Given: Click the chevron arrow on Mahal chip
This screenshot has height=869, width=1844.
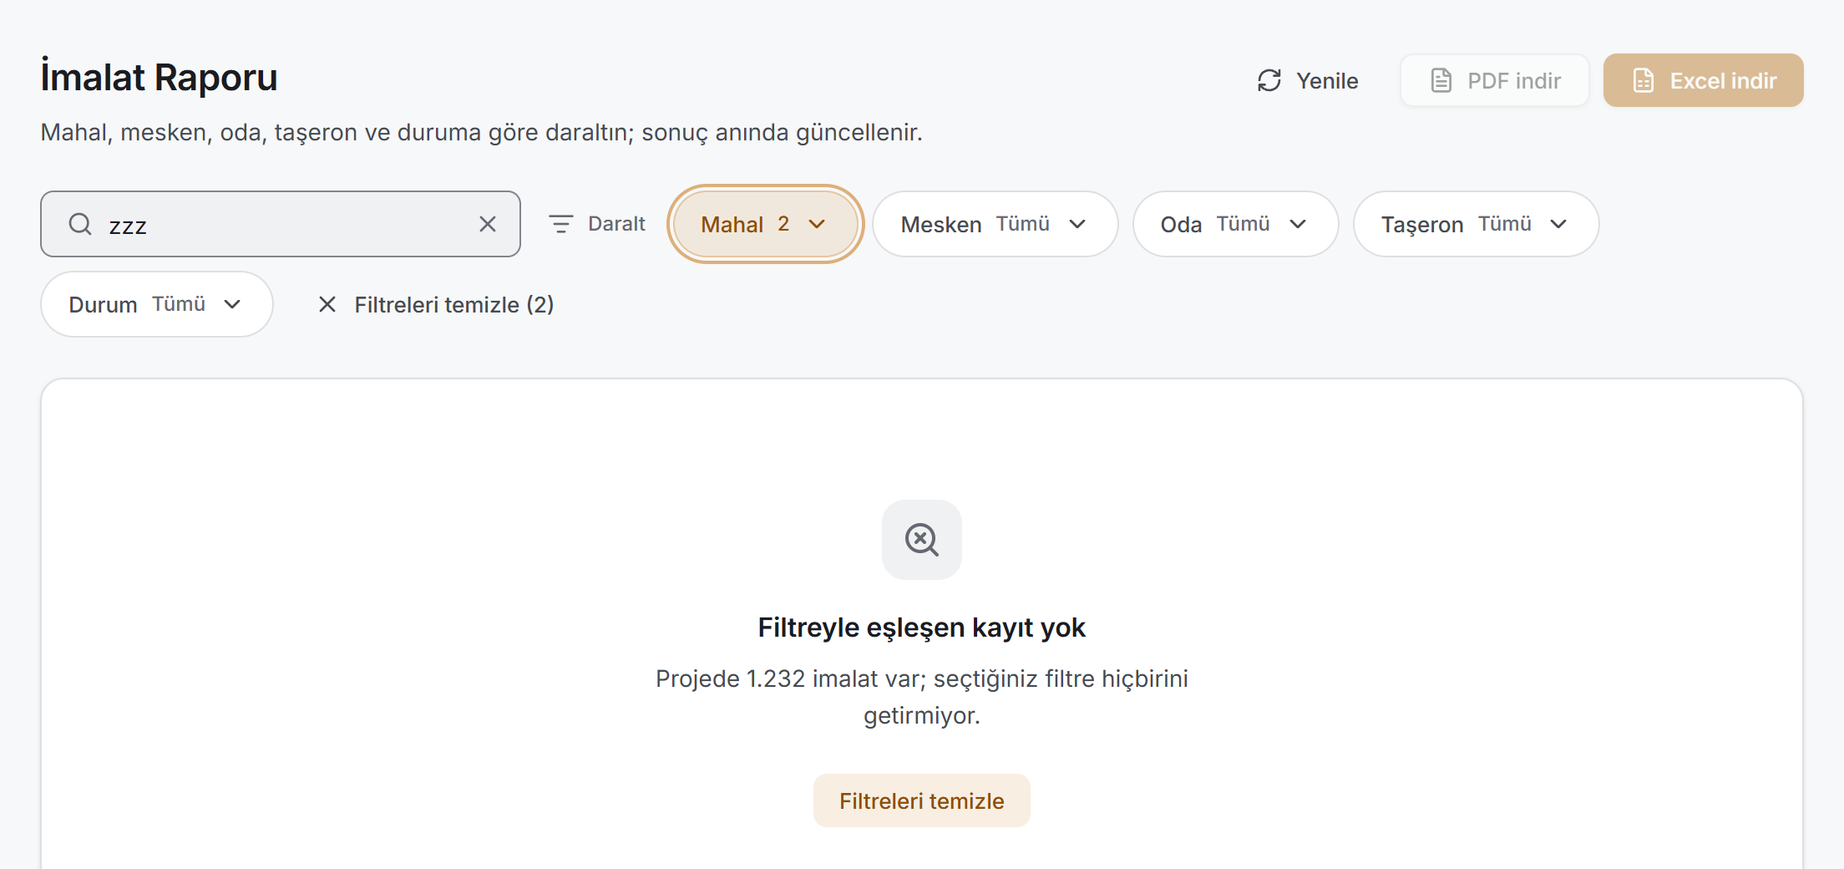Looking at the screenshot, I should pyautogui.click(x=817, y=224).
